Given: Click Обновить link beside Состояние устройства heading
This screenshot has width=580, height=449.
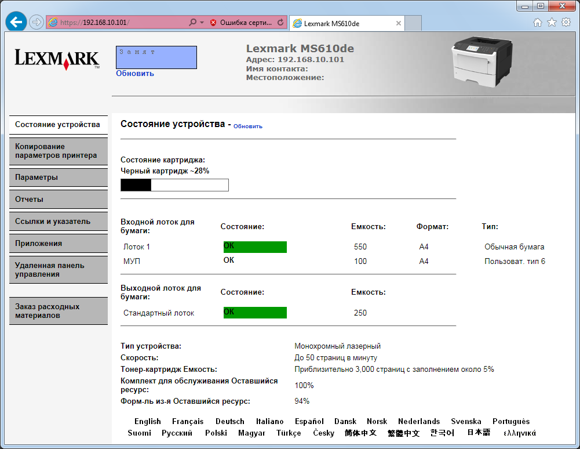Looking at the screenshot, I should pos(248,126).
